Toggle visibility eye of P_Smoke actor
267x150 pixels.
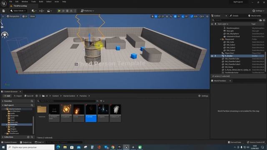[212, 56]
